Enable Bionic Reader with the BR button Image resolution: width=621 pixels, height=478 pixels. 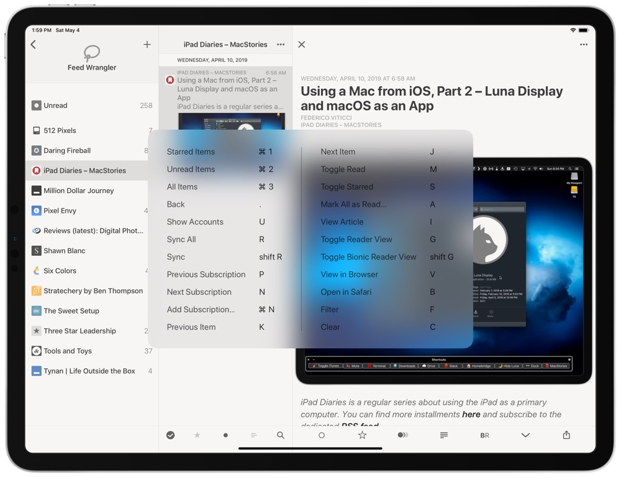[485, 435]
